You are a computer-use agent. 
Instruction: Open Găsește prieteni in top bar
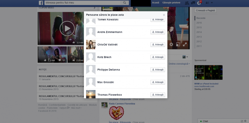click(171, 3)
